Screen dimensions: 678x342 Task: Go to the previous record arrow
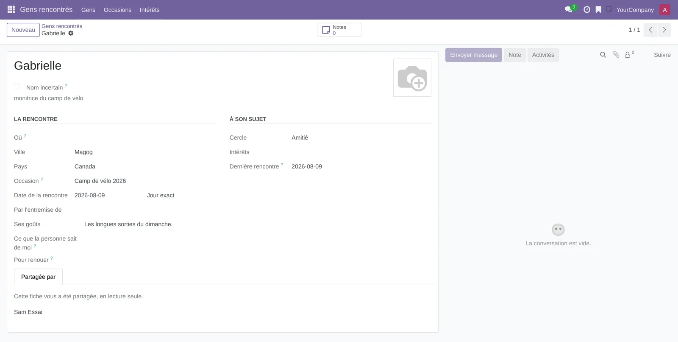(x=650, y=30)
